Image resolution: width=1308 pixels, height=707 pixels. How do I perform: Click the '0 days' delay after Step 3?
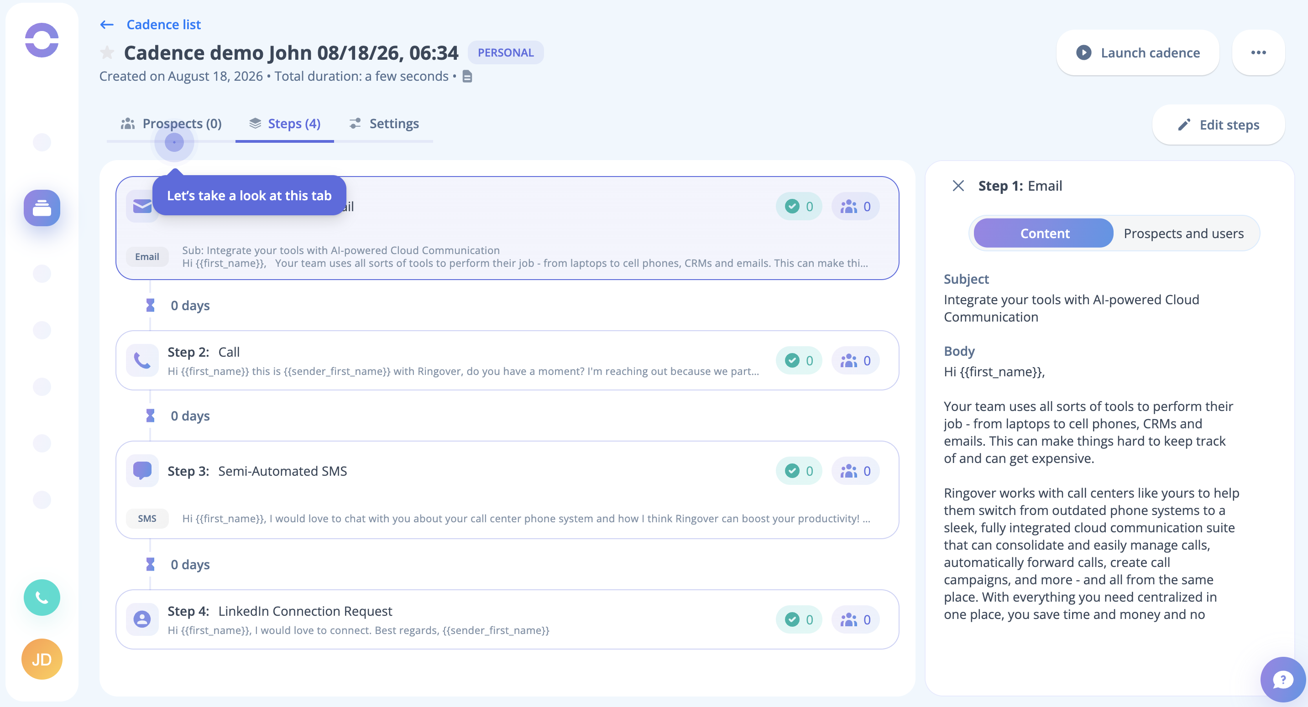[190, 564]
